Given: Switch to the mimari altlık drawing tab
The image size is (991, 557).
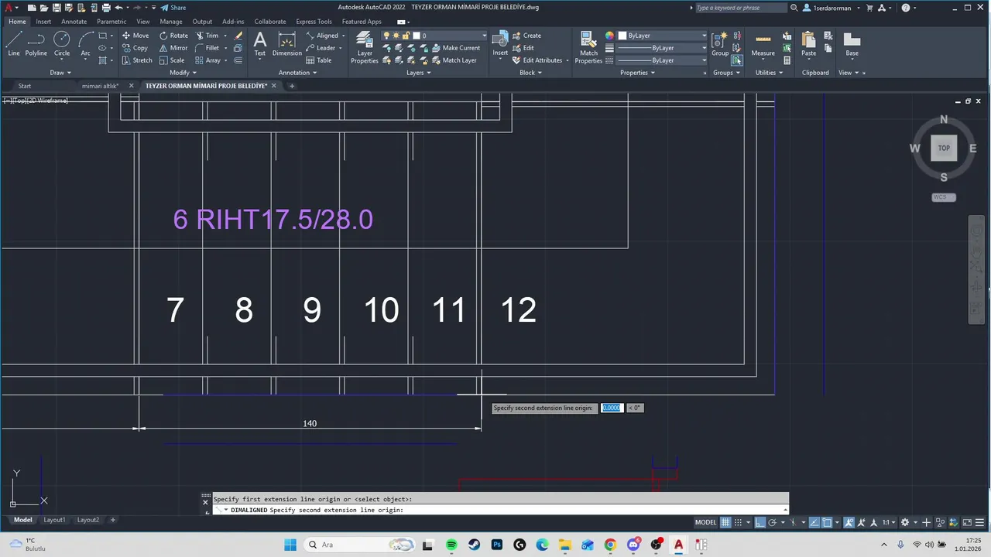Looking at the screenshot, I should 100,86.
